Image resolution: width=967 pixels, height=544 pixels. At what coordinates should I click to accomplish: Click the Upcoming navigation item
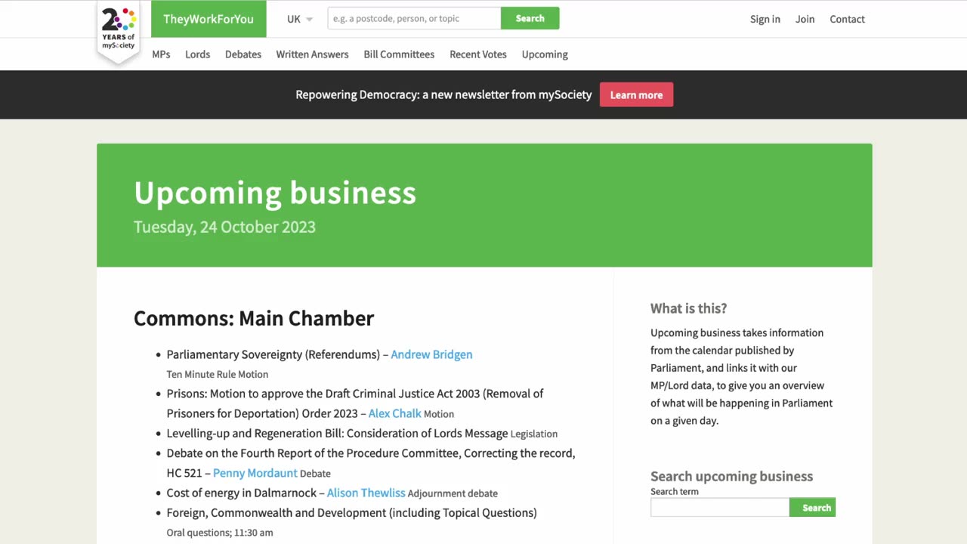tap(545, 54)
